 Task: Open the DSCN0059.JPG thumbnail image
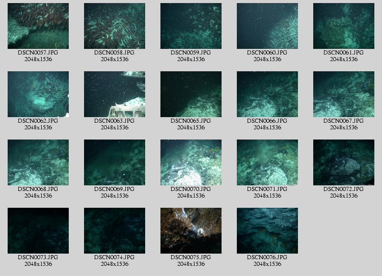(x=191, y=26)
